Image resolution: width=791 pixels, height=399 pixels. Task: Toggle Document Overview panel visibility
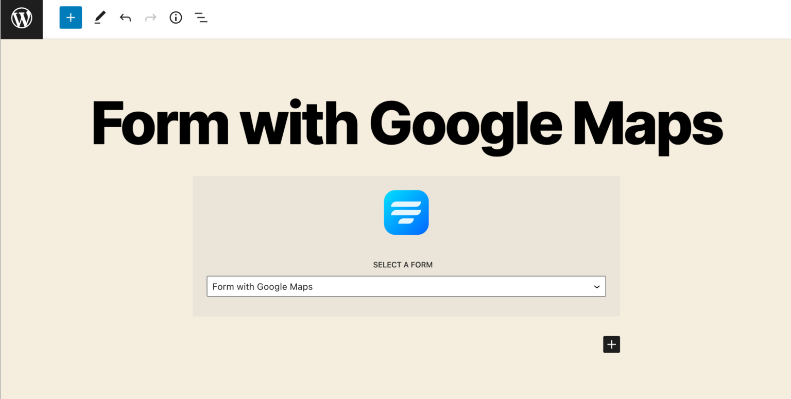click(201, 18)
